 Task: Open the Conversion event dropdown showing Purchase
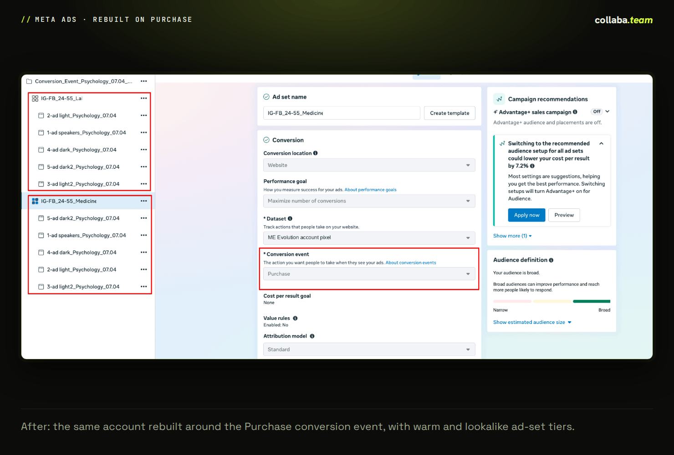tap(369, 274)
